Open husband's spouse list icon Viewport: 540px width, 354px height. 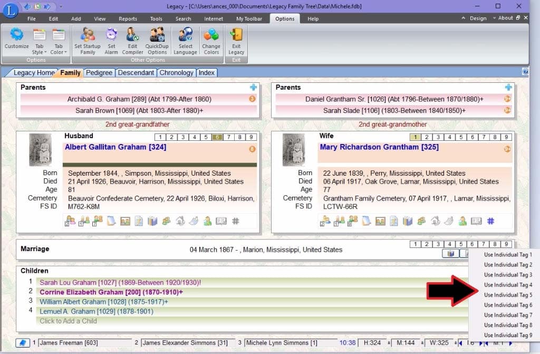(70, 221)
